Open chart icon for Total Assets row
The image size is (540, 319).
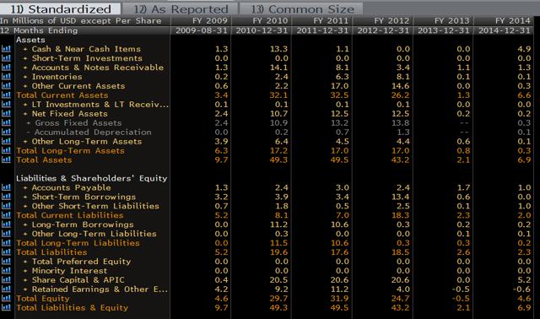pyautogui.click(x=6, y=159)
